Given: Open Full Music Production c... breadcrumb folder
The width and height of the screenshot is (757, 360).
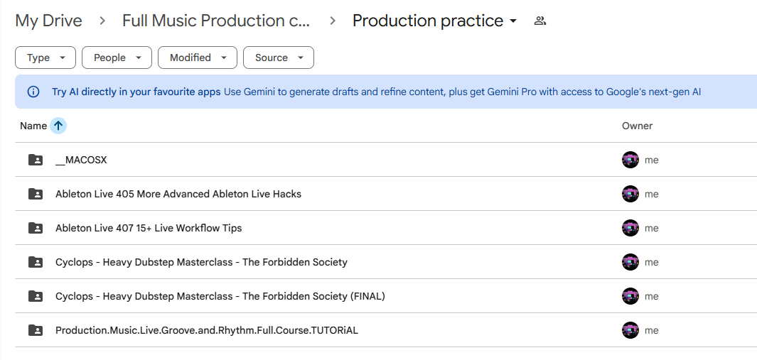Looking at the screenshot, I should pyautogui.click(x=216, y=21).
